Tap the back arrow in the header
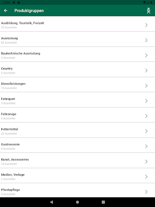 6,11
